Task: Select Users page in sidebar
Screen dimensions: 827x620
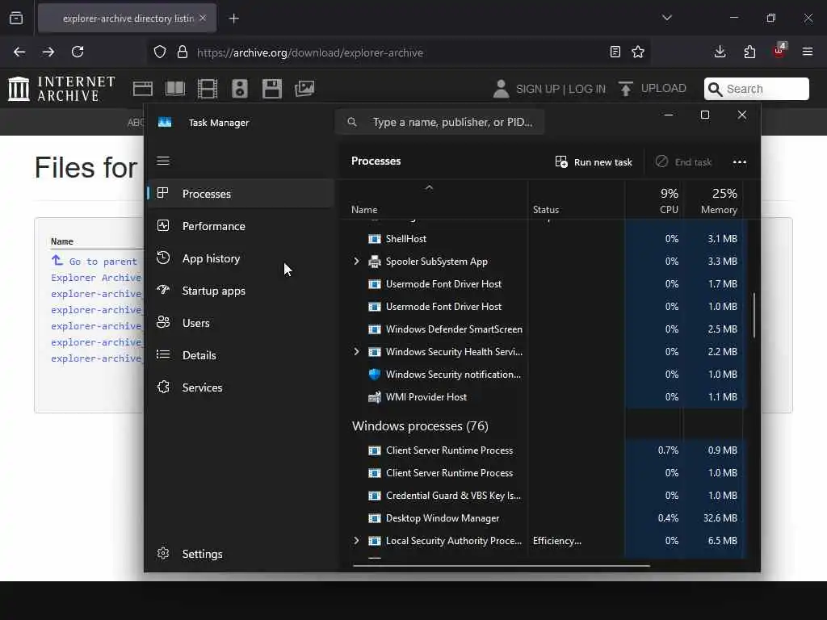Action: click(x=241, y=323)
